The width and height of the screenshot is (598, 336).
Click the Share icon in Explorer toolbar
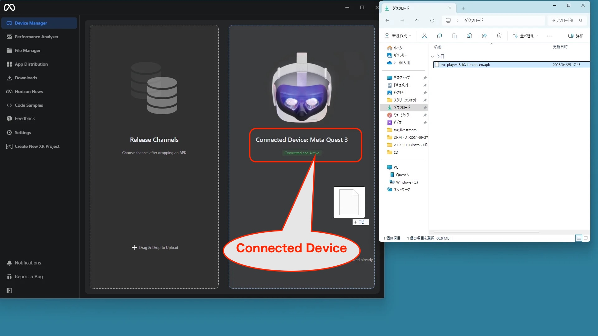(484, 36)
